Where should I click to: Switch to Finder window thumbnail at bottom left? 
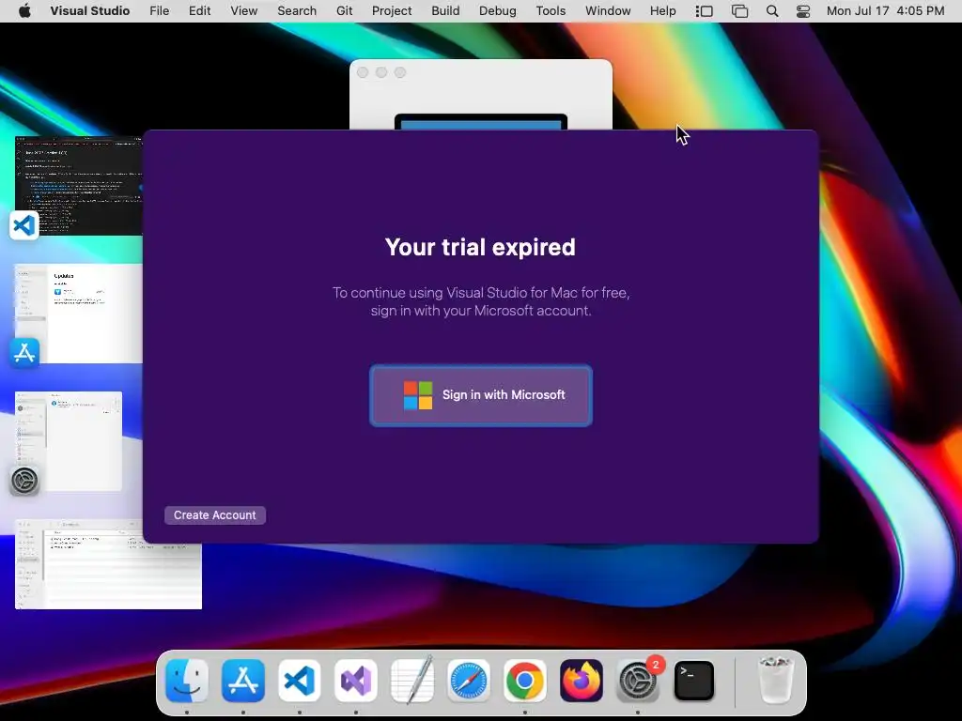[x=108, y=564]
